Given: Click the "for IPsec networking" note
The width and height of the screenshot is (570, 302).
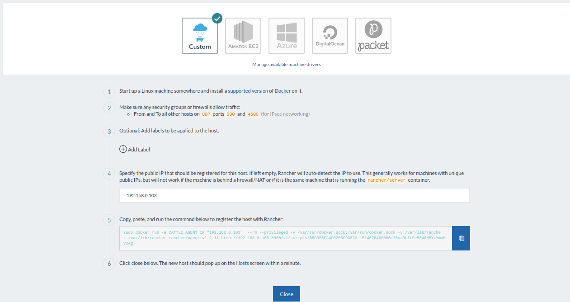Looking at the screenshot, I should click(x=285, y=114).
